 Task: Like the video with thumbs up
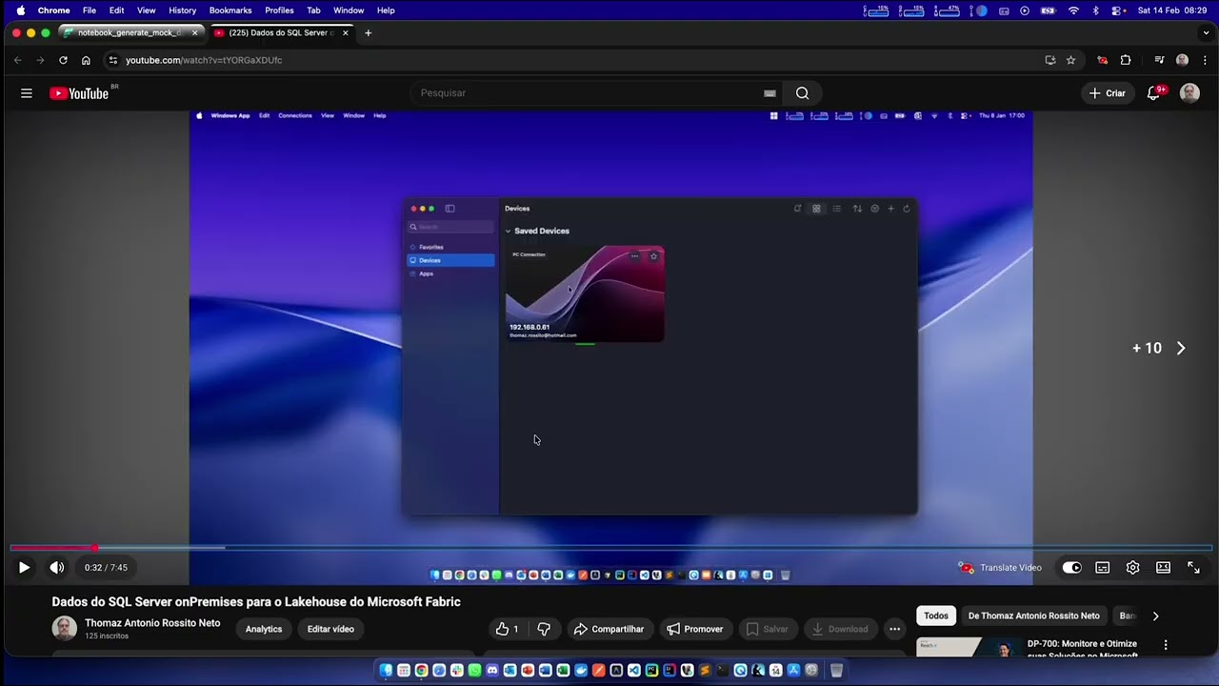point(507,629)
